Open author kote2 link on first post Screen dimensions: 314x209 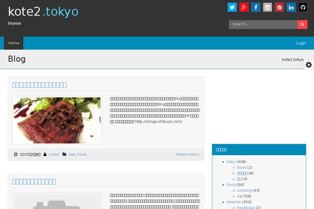[x=54, y=155]
